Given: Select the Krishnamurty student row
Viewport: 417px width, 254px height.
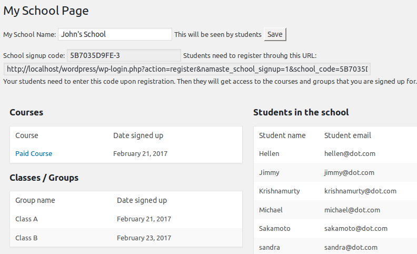Looking at the screenshot, I should [x=335, y=191].
